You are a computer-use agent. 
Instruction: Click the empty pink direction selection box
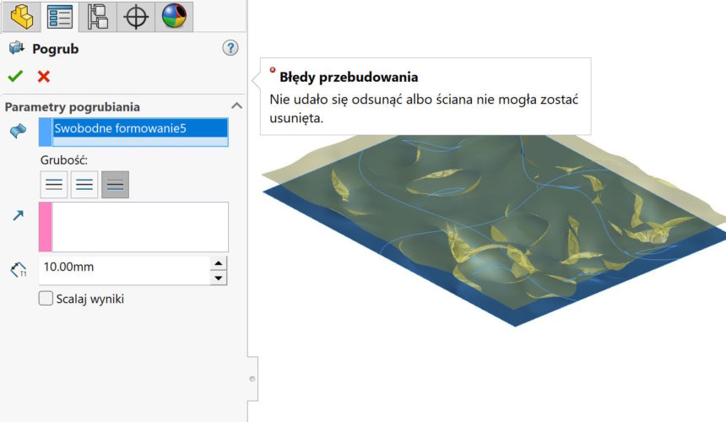coord(139,226)
